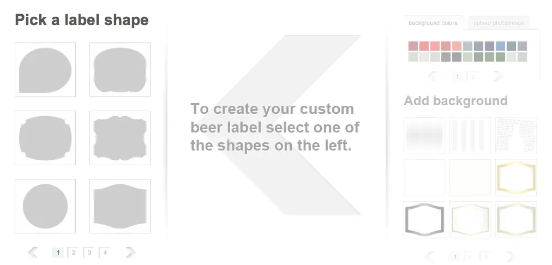Switch to the upload photo/image tab
The width and height of the screenshot is (552, 265).
tap(499, 23)
